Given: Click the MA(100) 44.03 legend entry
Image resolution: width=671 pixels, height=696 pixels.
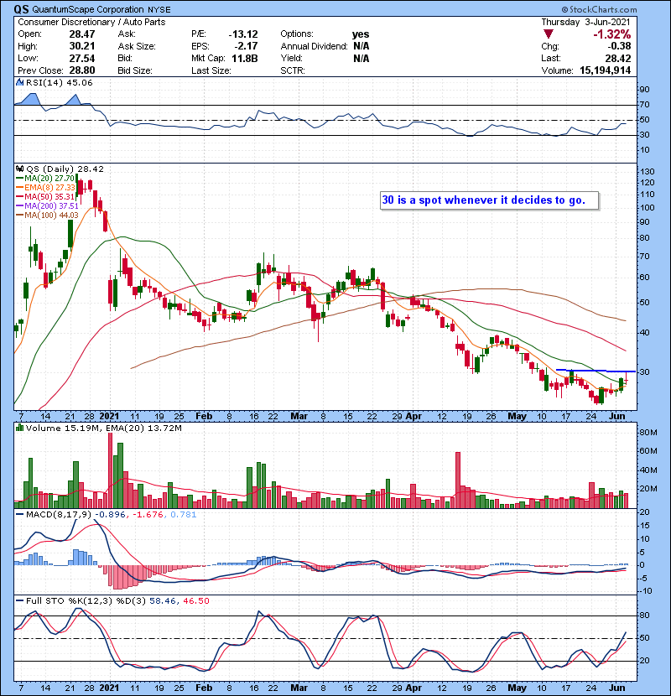Looking at the screenshot, I should [x=47, y=215].
